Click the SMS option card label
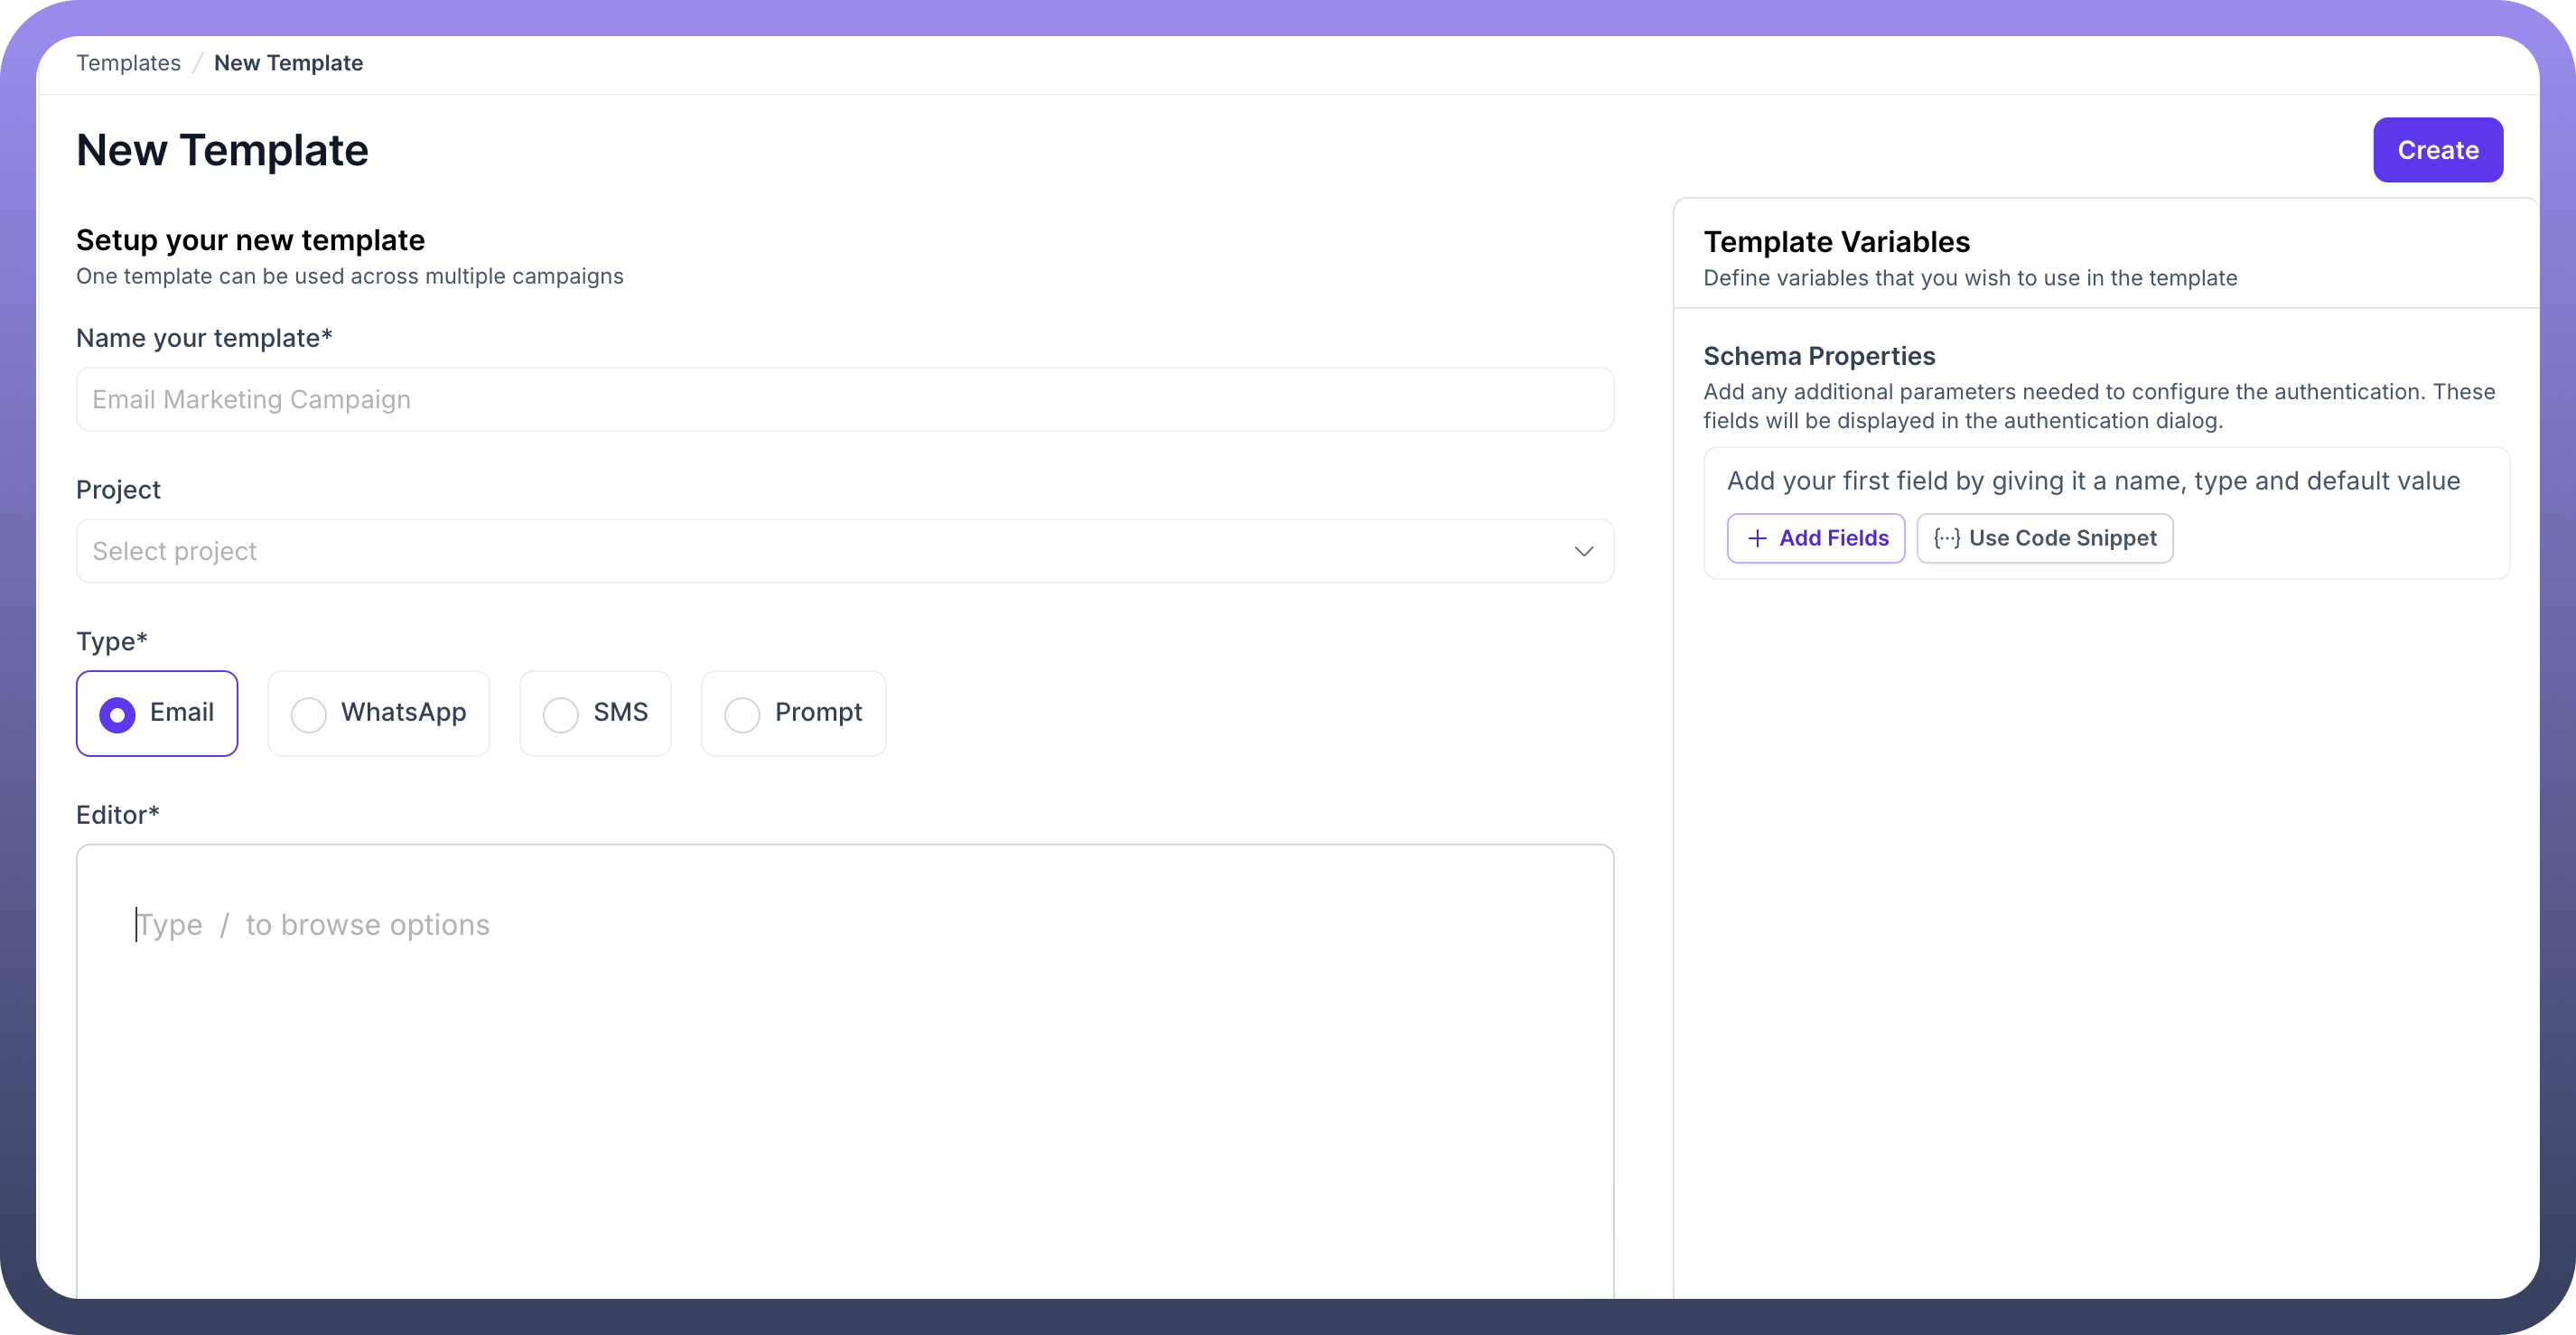Viewport: 2576px width, 1335px height. click(620, 712)
